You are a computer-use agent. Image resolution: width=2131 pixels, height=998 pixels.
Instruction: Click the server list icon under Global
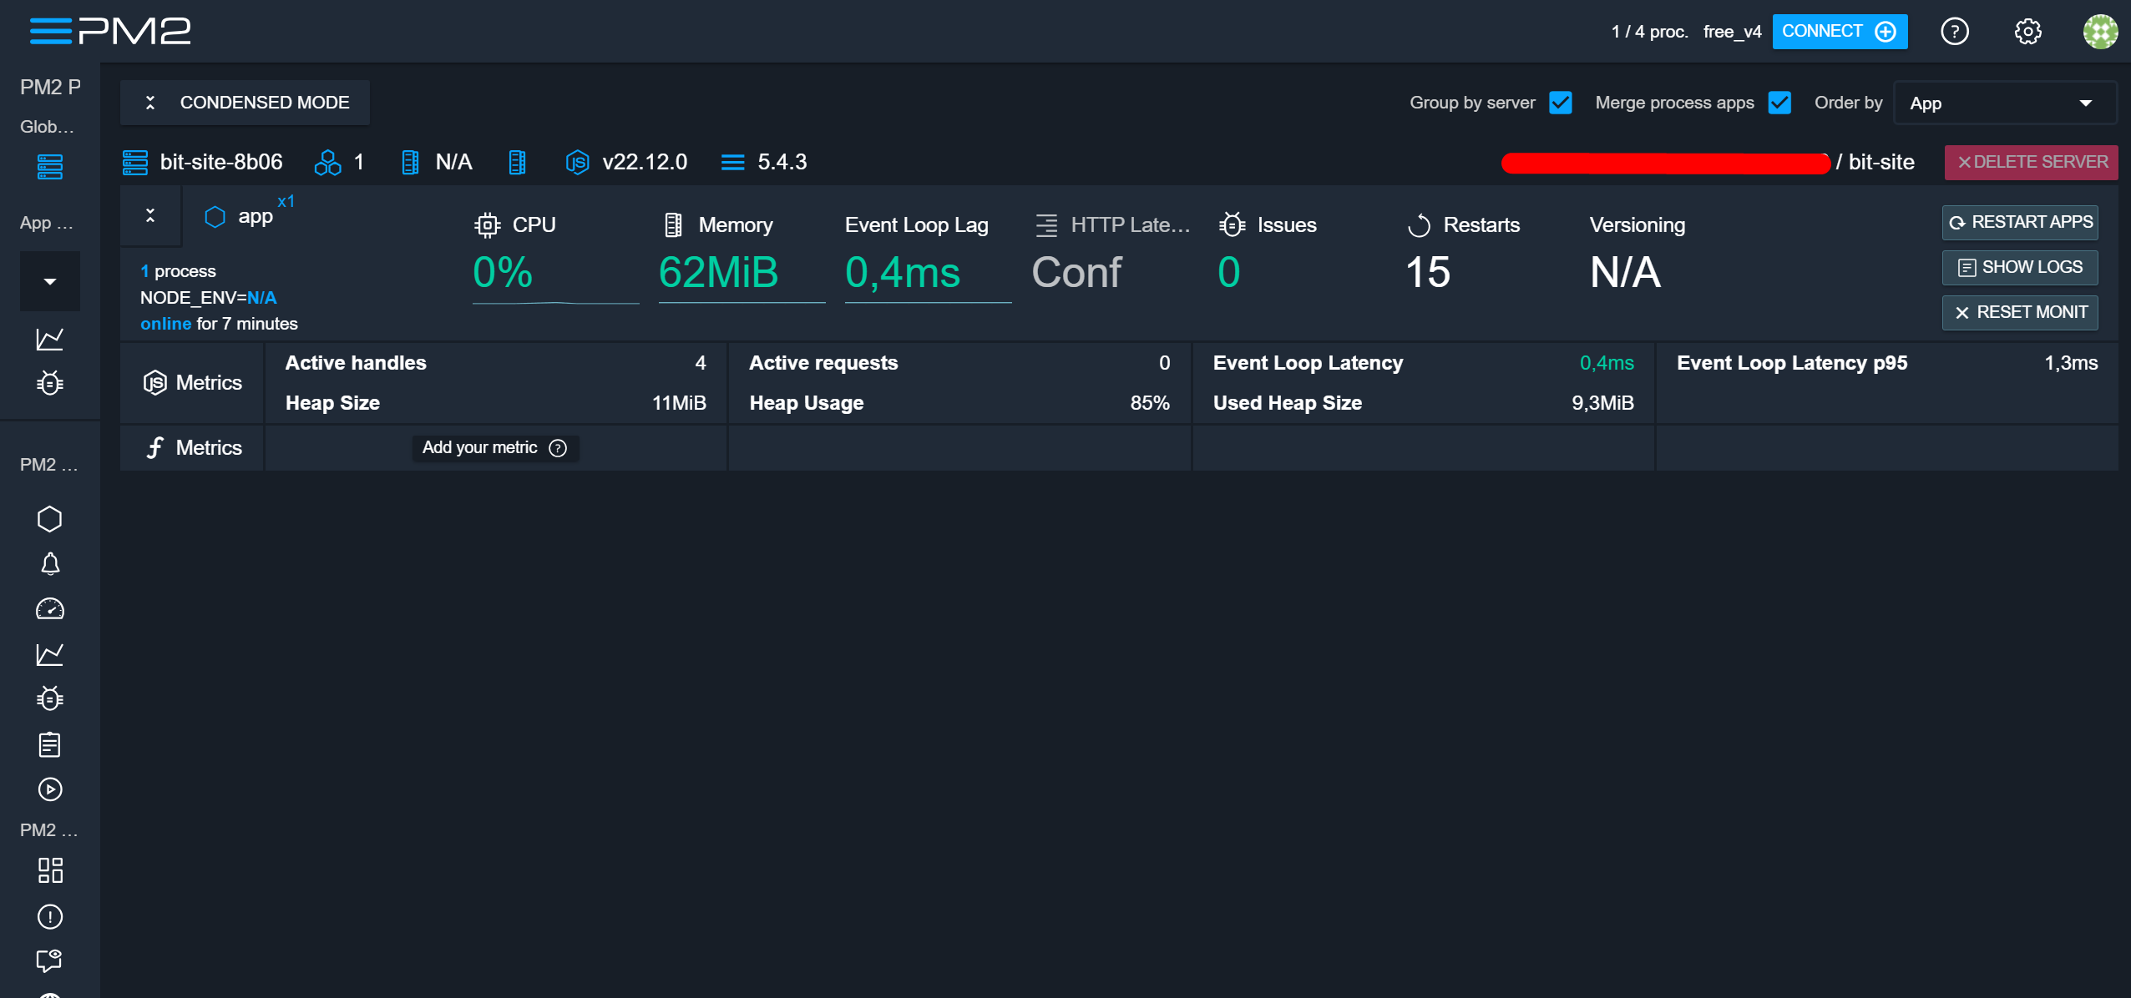pyautogui.click(x=50, y=167)
